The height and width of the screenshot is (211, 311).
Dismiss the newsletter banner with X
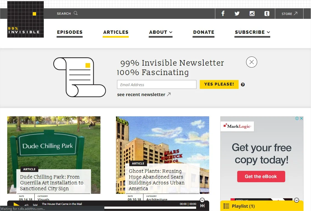click(252, 62)
